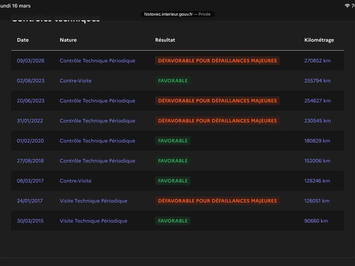The image size is (355, 266).
Task: Select the 27/08/2018 date entry
Action: pos(30,161)
